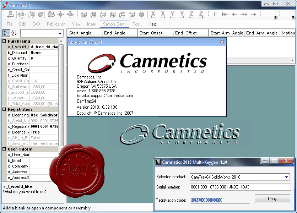The image size is (297, 213).
Task: Click the last wireframe cube before solid cube
Action: (132, 15)
